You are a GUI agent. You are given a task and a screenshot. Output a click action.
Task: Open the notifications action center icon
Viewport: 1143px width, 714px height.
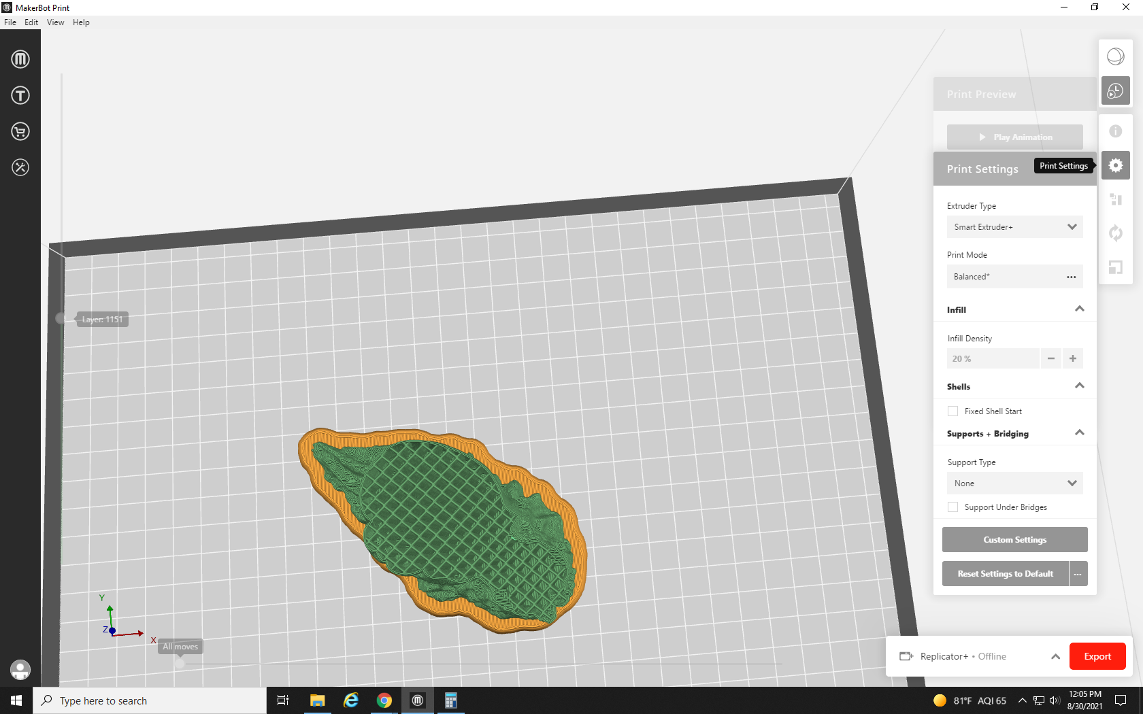[1121, 700]
